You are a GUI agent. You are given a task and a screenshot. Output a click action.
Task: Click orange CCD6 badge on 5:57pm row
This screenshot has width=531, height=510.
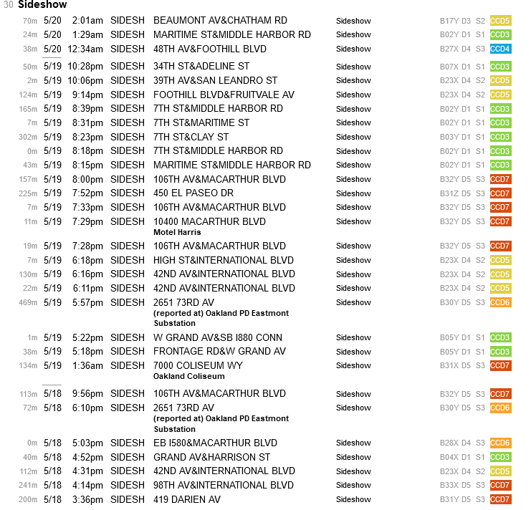tap(500, 302)
